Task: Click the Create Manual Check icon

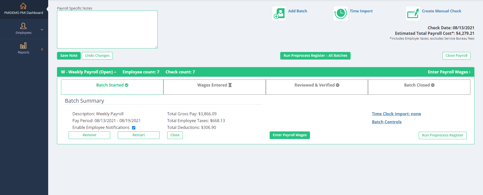Action: click(413, 14)
